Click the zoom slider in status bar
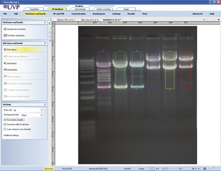Image resolution: width=221 pixels, height=171 pixels. click(172, 169)
